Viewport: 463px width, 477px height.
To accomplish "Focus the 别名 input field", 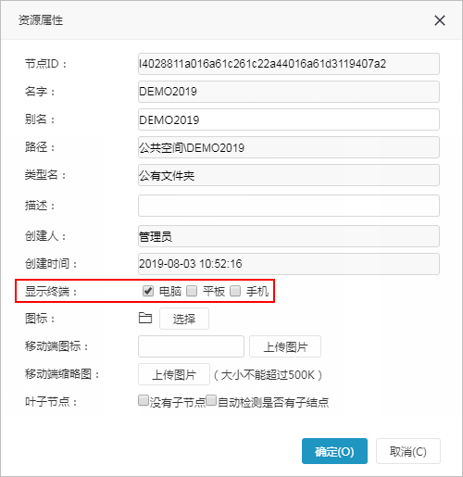I will 289,119.
